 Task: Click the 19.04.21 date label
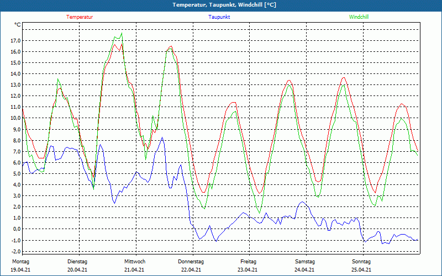(20, 269)
